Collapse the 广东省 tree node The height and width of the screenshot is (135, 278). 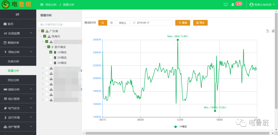pos(39,31)
